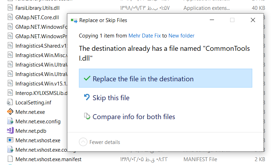Collapse dialog with Fewer details chevron
This screenshot has height=165, width=274.
point(83,142)
